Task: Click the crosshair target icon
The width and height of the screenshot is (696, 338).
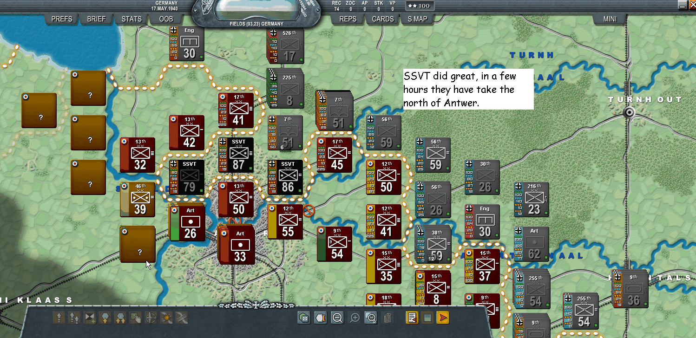Action: [151, 318]
